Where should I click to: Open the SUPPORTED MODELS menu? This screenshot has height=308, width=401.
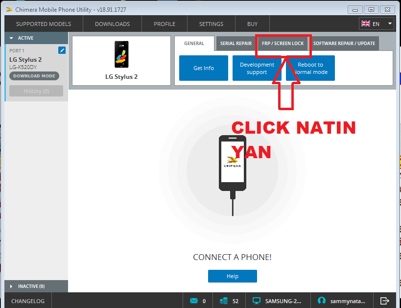(44, 24)
